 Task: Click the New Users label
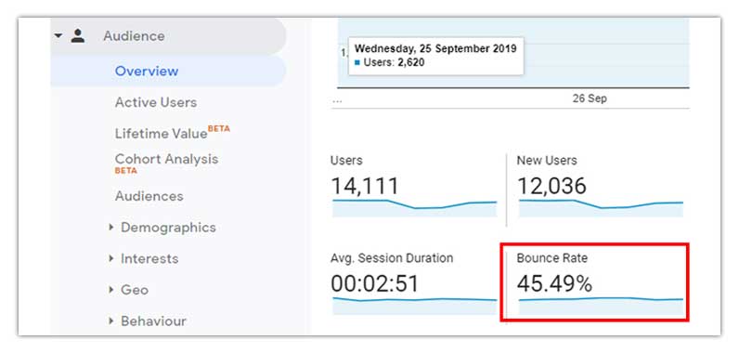click(547, 160)
